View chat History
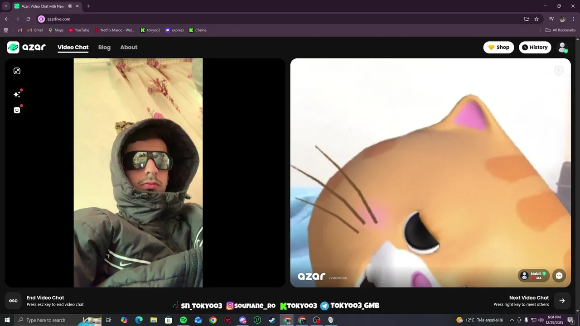The width and height of the screenshot is (580, 326). click(x=535, y=47)
